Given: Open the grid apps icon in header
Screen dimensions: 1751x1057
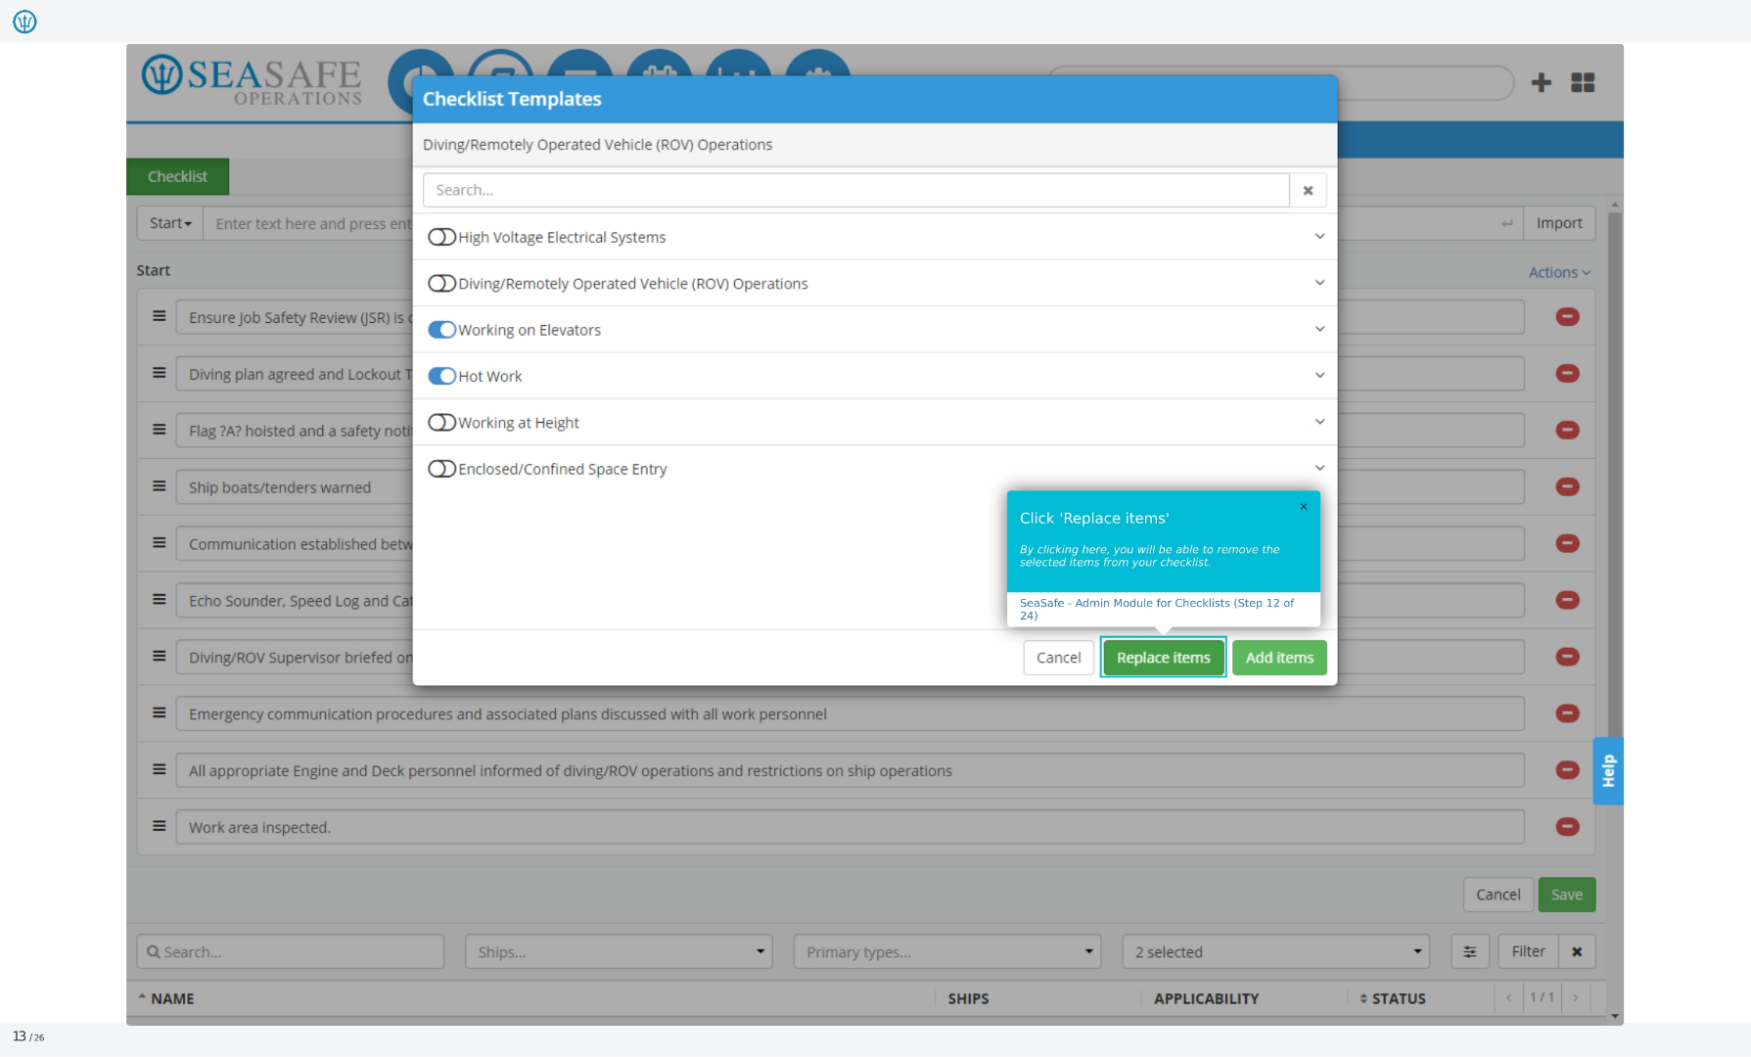Looking at the screenshot, I should click(1583, 82).
